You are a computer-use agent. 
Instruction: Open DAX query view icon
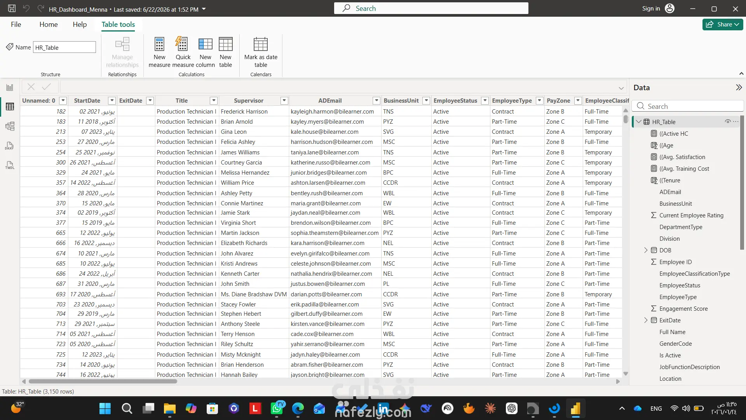click(x=10, y=146)
